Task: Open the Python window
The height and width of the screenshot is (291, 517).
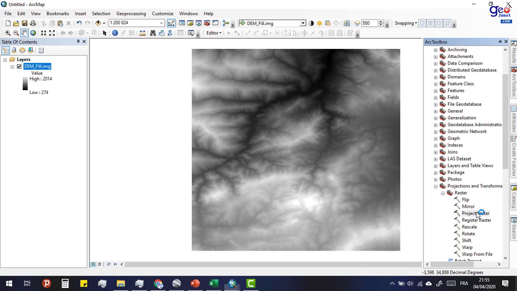Action: click(215, 23)
